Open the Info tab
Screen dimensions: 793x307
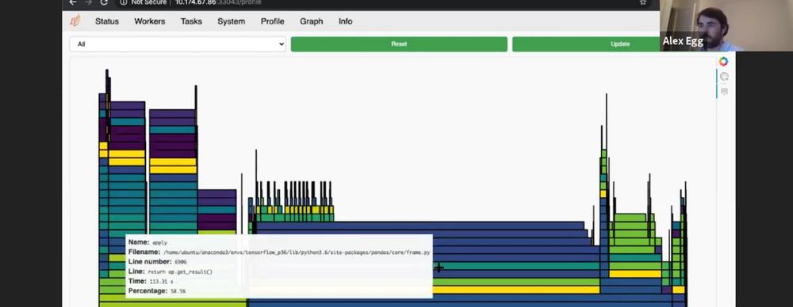346,21
